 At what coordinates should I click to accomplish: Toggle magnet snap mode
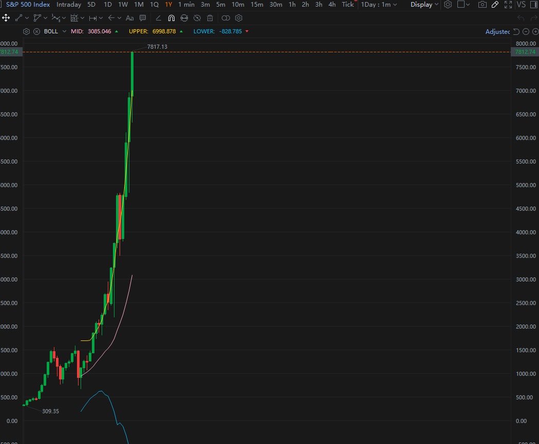(171, 18)
